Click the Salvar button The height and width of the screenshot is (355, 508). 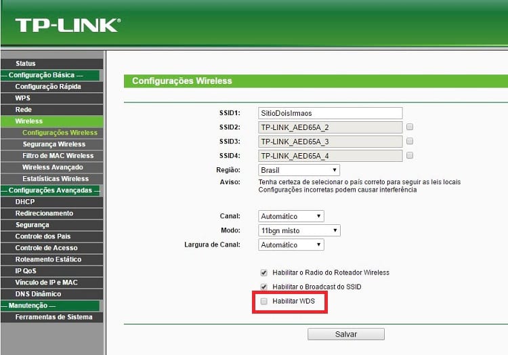[x=346, y=334]
